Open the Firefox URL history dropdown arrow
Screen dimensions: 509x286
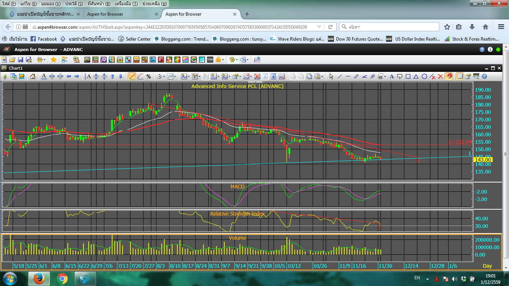(319, 27)
